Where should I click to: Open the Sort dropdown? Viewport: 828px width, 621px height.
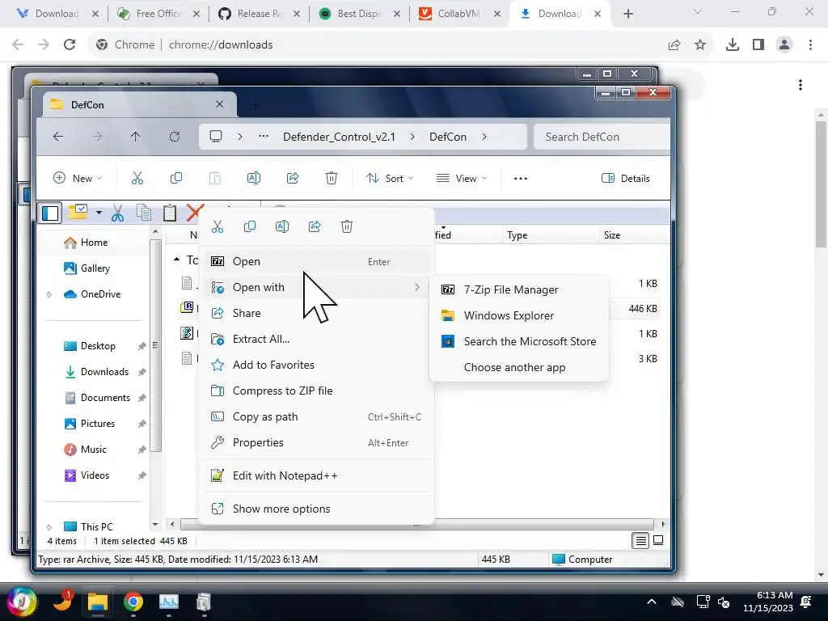click(x=390, y=179)
